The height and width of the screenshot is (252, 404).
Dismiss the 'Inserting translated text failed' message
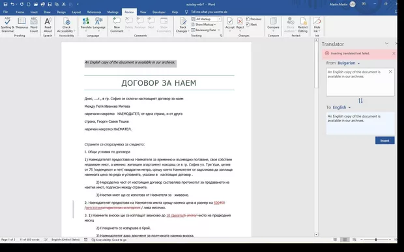coord(394,53)
